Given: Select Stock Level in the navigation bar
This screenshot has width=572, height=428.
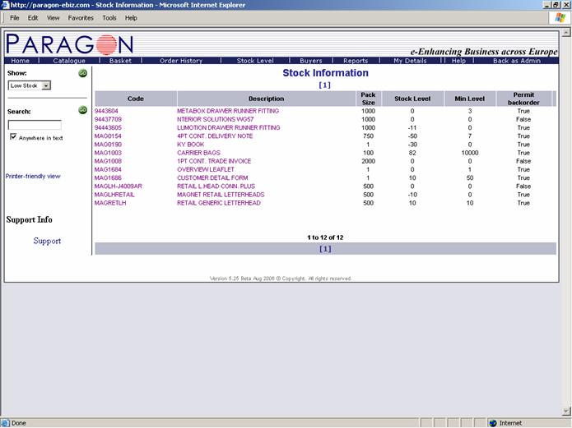Looking at the screenshot, I should click(x=255, y=61).
